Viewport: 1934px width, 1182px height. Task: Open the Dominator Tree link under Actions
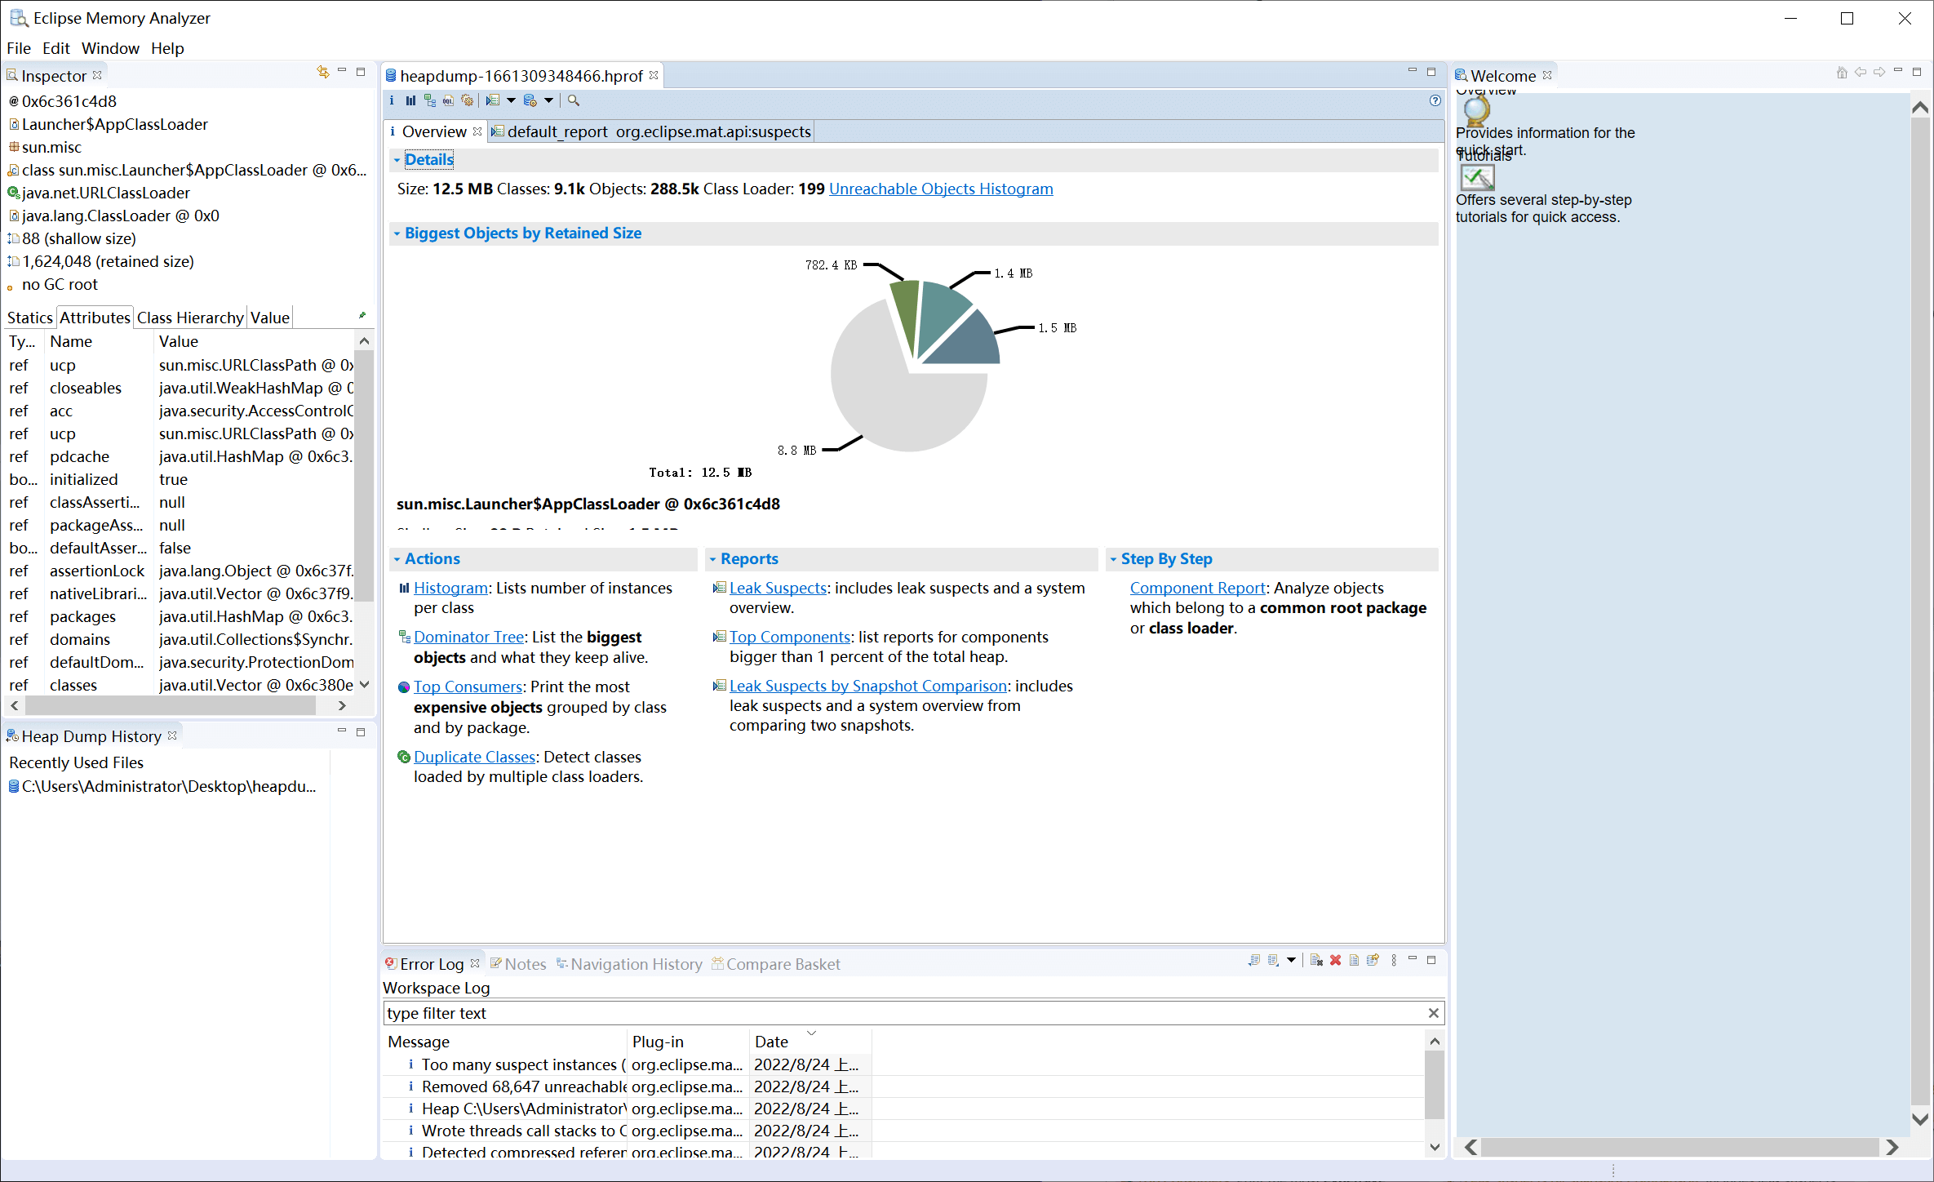pyautogui.click(x=468, y=637)
